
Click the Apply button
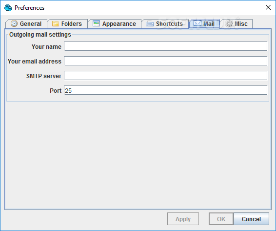(183, 219)
